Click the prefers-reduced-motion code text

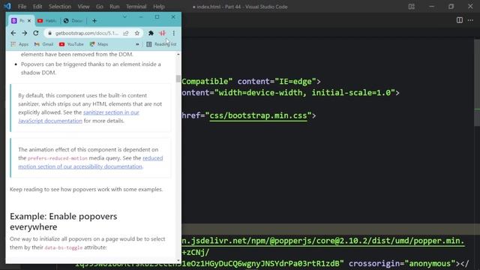[58, 158]
